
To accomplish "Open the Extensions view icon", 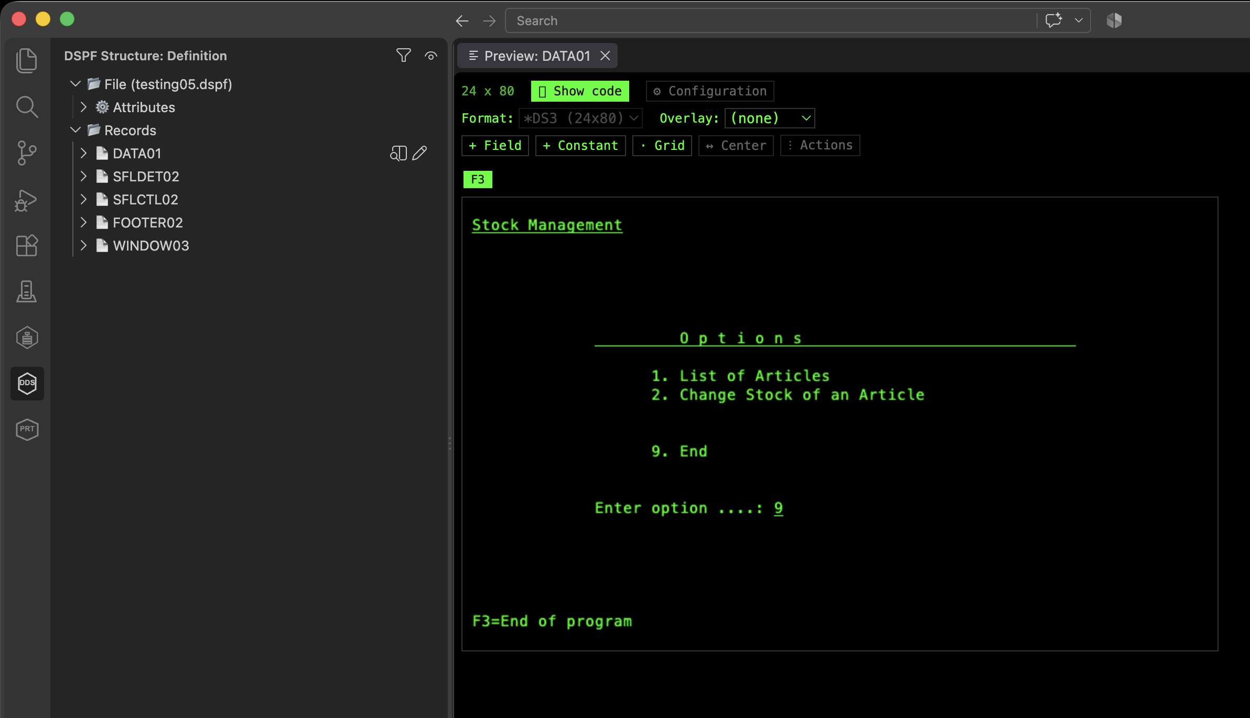I will click(27, 245).
